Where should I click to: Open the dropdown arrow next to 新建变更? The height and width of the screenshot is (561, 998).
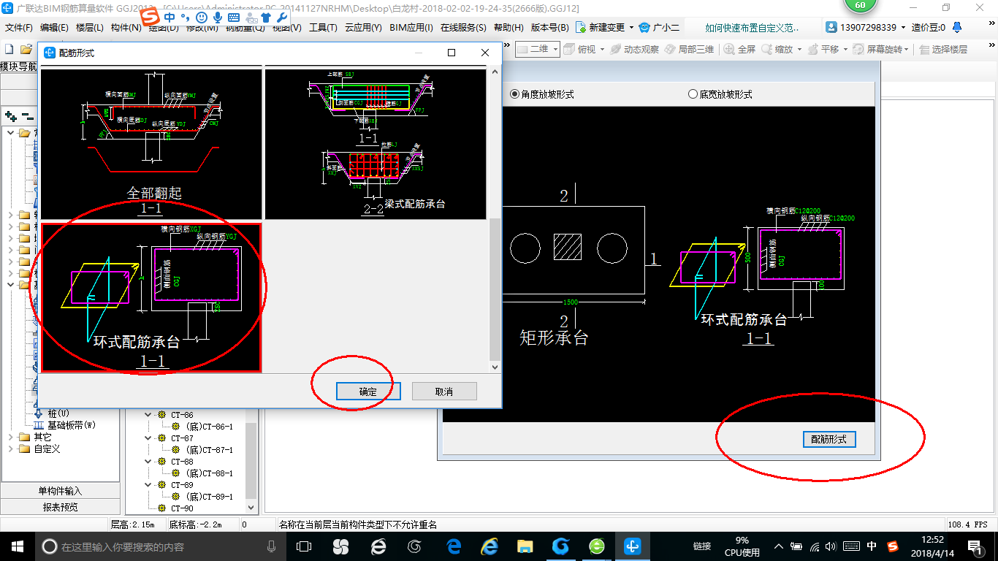[631, 27]
